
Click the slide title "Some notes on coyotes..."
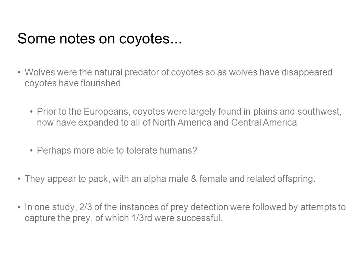(100, 38)
